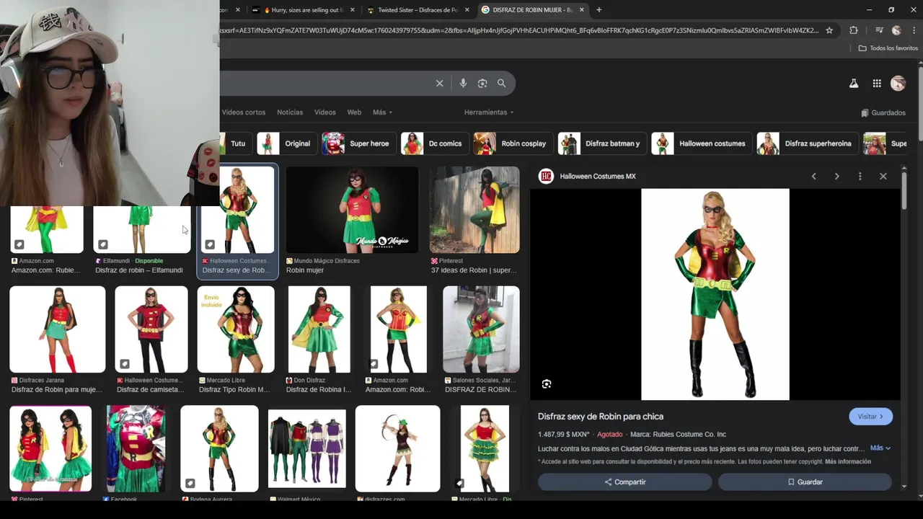
Task: Open Disfraces Jarana Robin costume thumbnail
Action: (x=58, y=329)
